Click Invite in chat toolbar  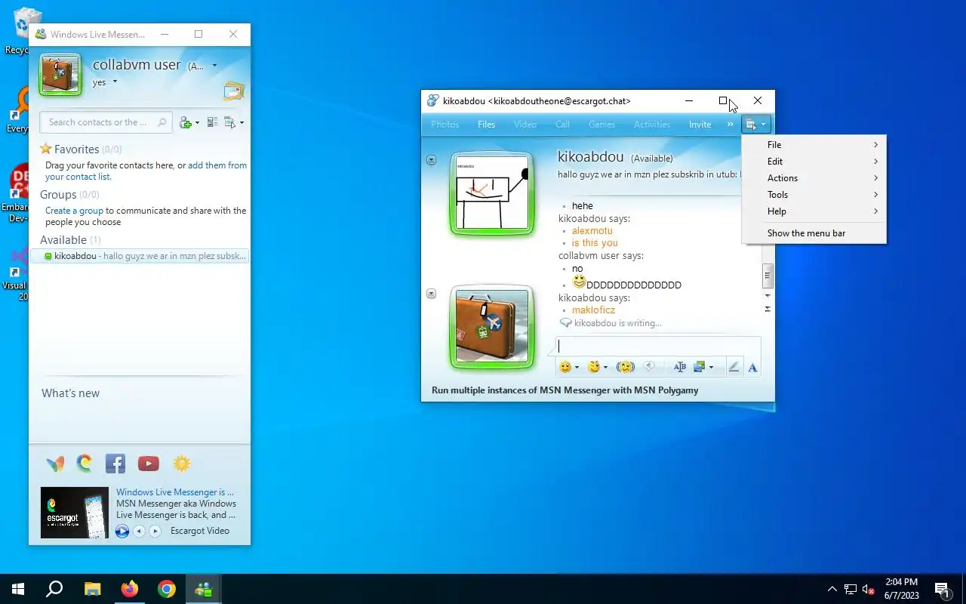[700, 125]
